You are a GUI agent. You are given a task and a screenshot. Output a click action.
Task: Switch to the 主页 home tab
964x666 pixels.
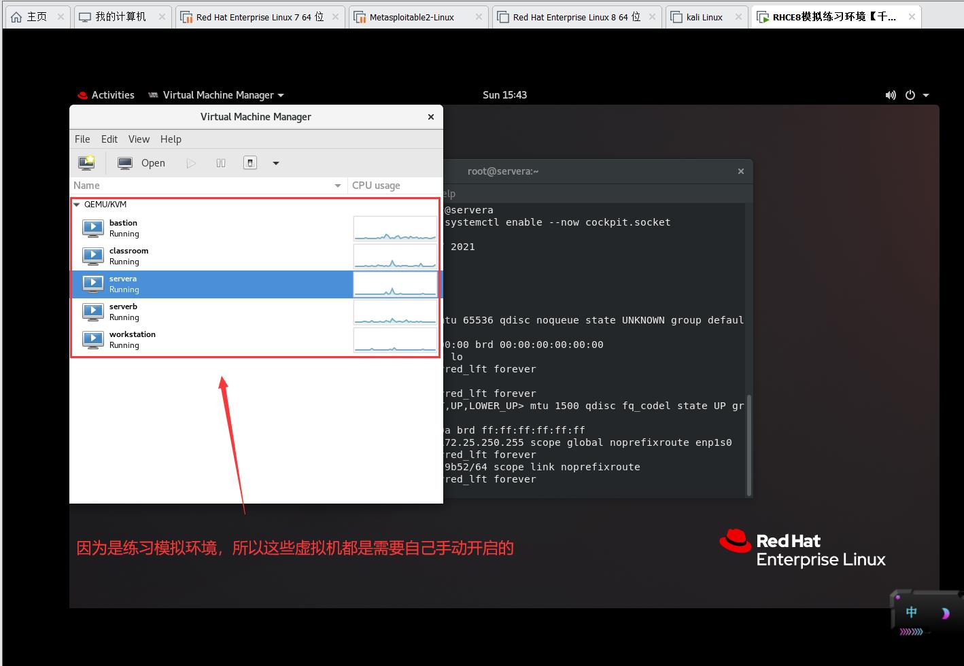(37, 17)
